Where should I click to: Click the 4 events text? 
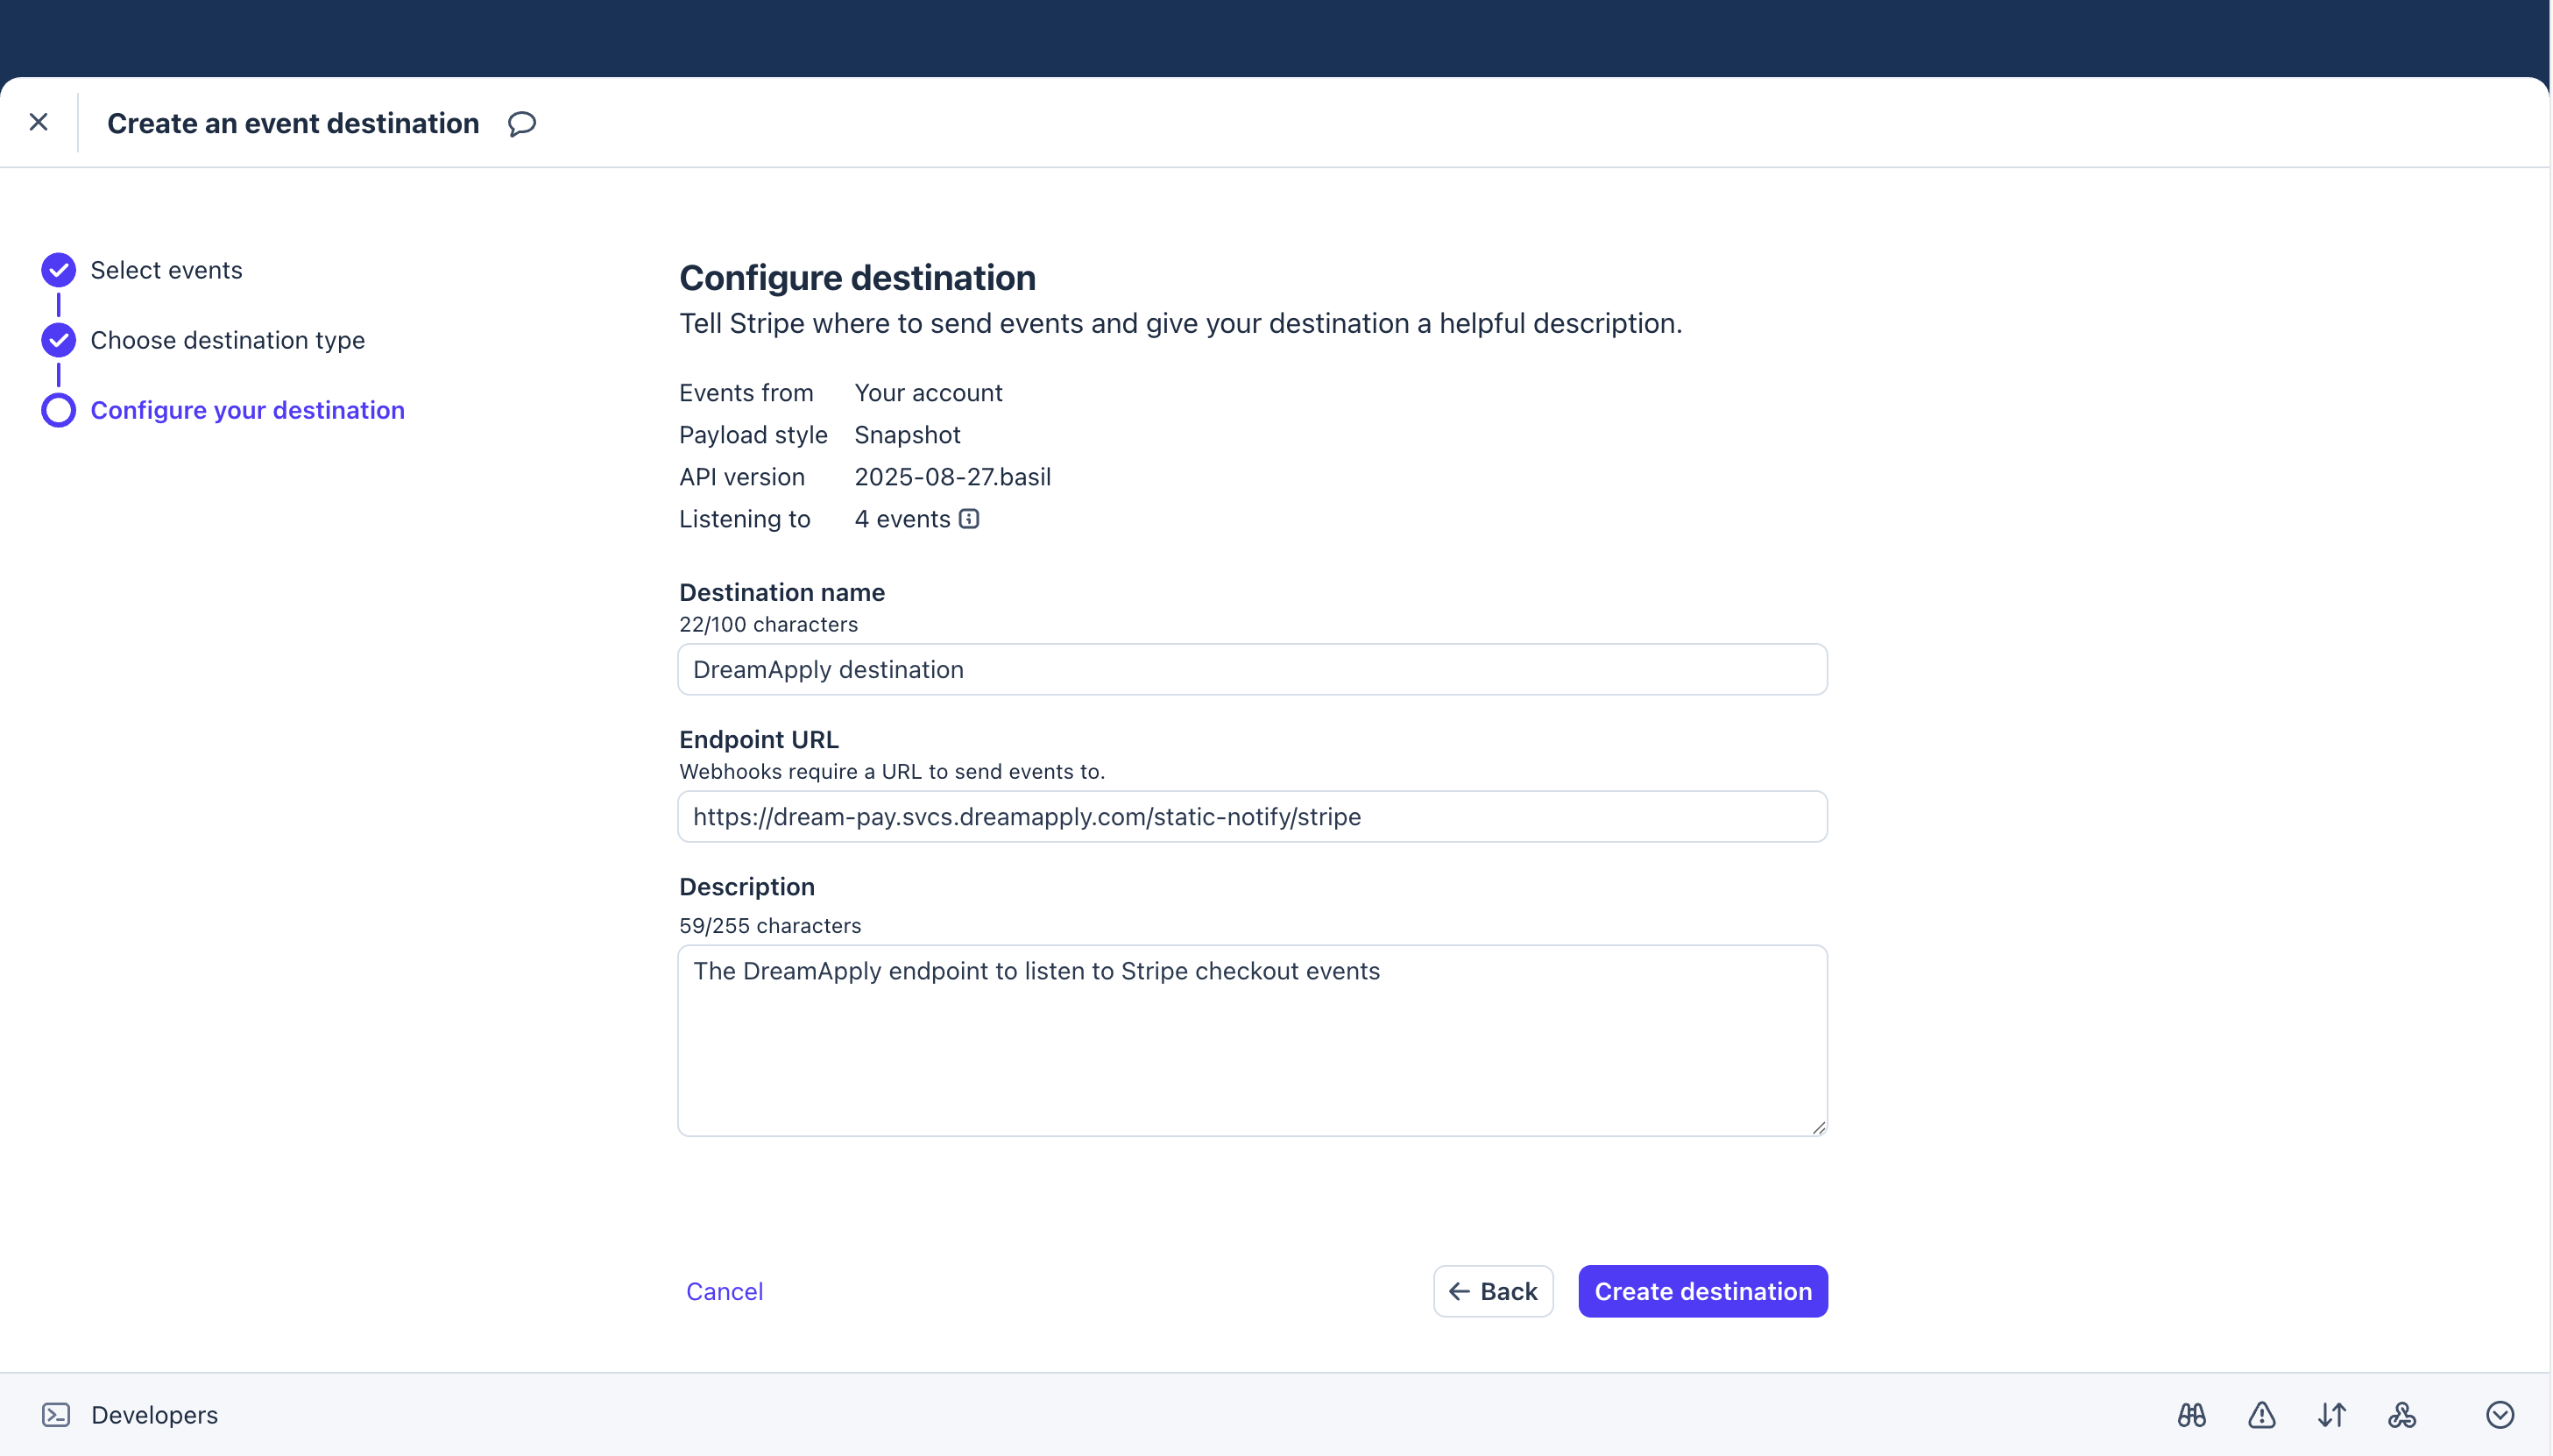coord(902,519)
